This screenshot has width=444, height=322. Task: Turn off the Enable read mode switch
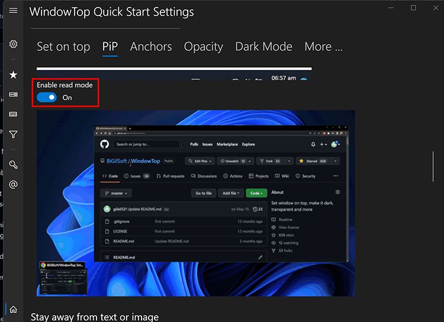coord(47,98)
